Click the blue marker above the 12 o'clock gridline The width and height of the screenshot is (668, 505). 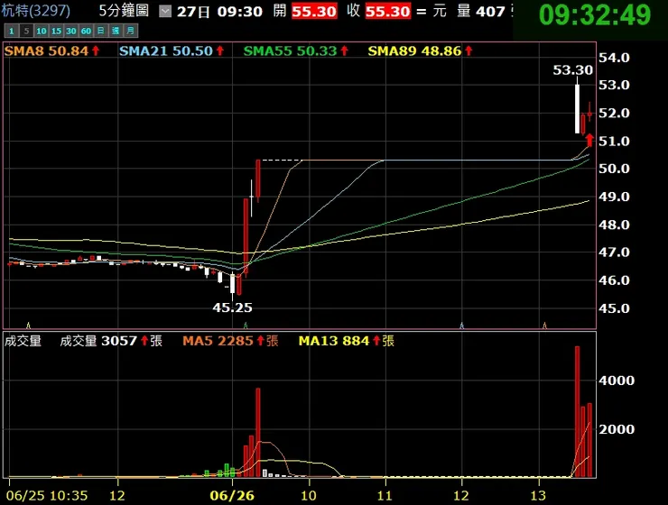(462, 326)
